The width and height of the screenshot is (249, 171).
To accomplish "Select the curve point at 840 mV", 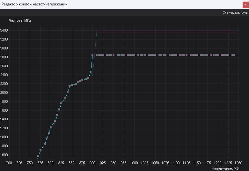I will tap(68, 92).
